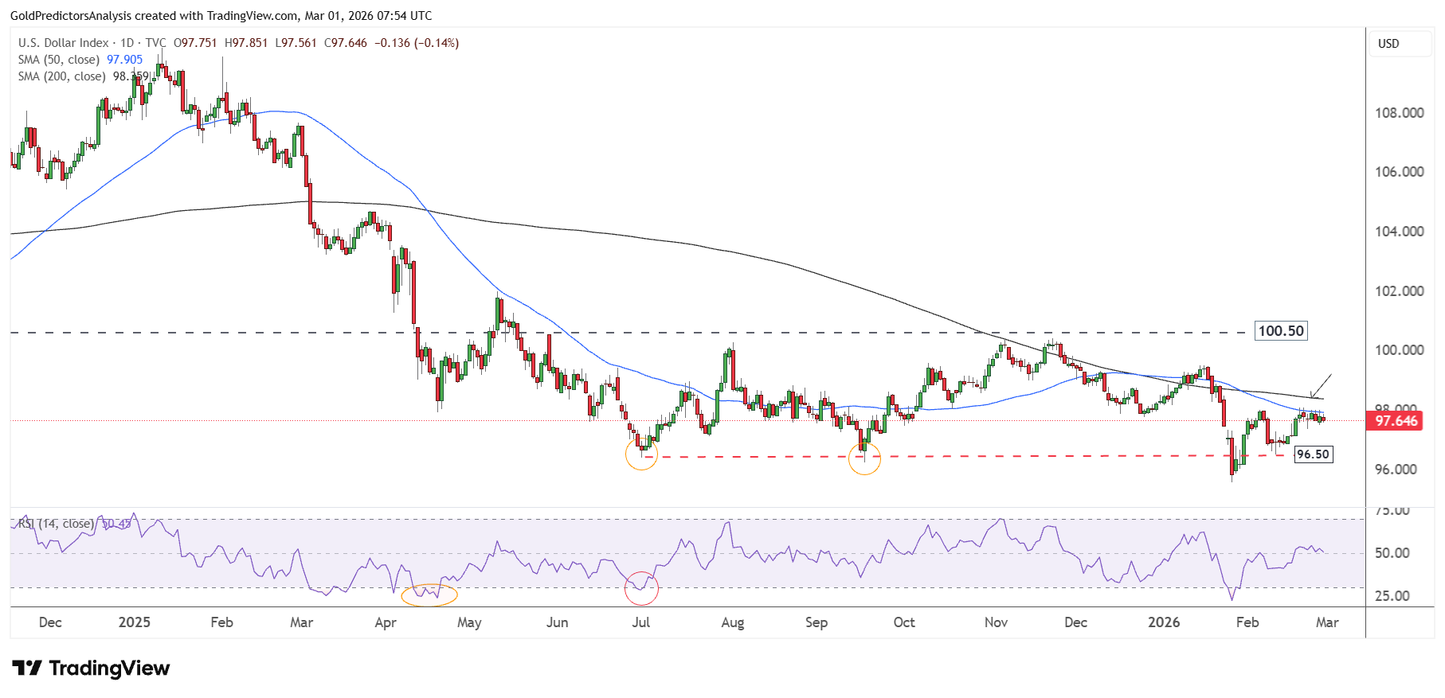Click the May time axis label
This screenshot has width=1445, height=698.
tap(469, 622)
